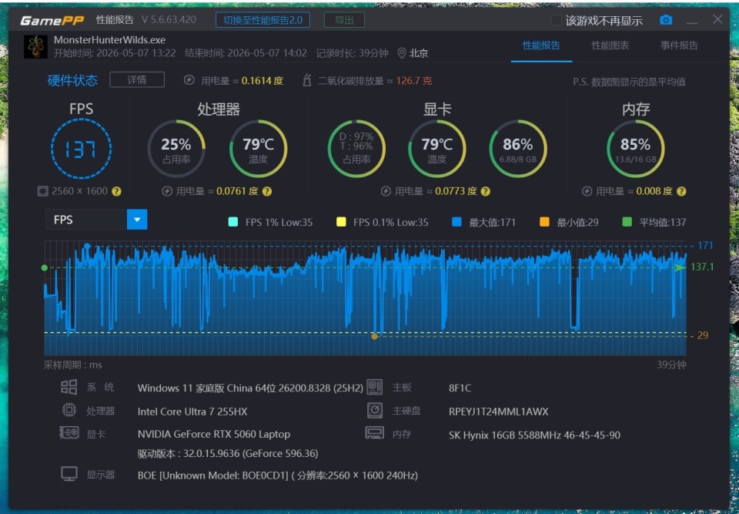Click the processor 25% 占用率 gauge

tap(176, 149)
